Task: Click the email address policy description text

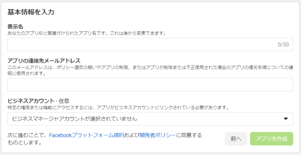Action: click(x=152, y=70)
